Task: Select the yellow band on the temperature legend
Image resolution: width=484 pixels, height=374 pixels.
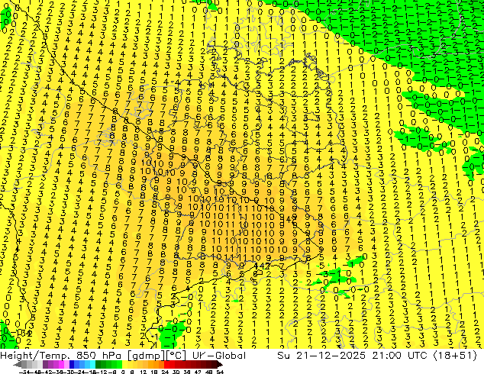Action: [x=124, y=365]
